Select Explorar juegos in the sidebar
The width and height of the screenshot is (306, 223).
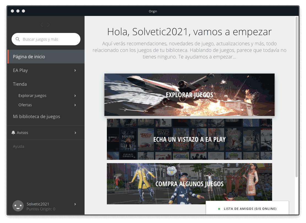(33, 96)
